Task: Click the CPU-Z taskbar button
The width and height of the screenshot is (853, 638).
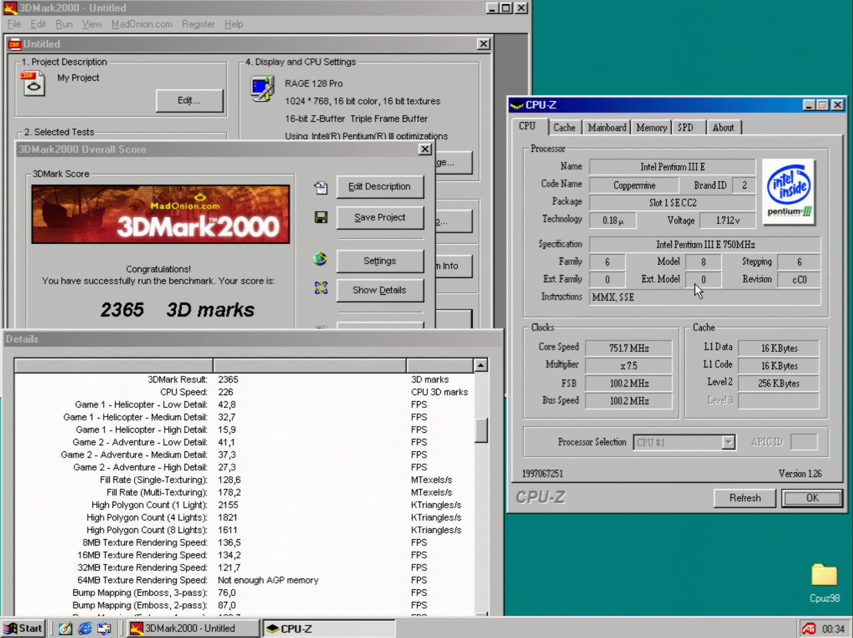Action: click(x=328, y=629)
